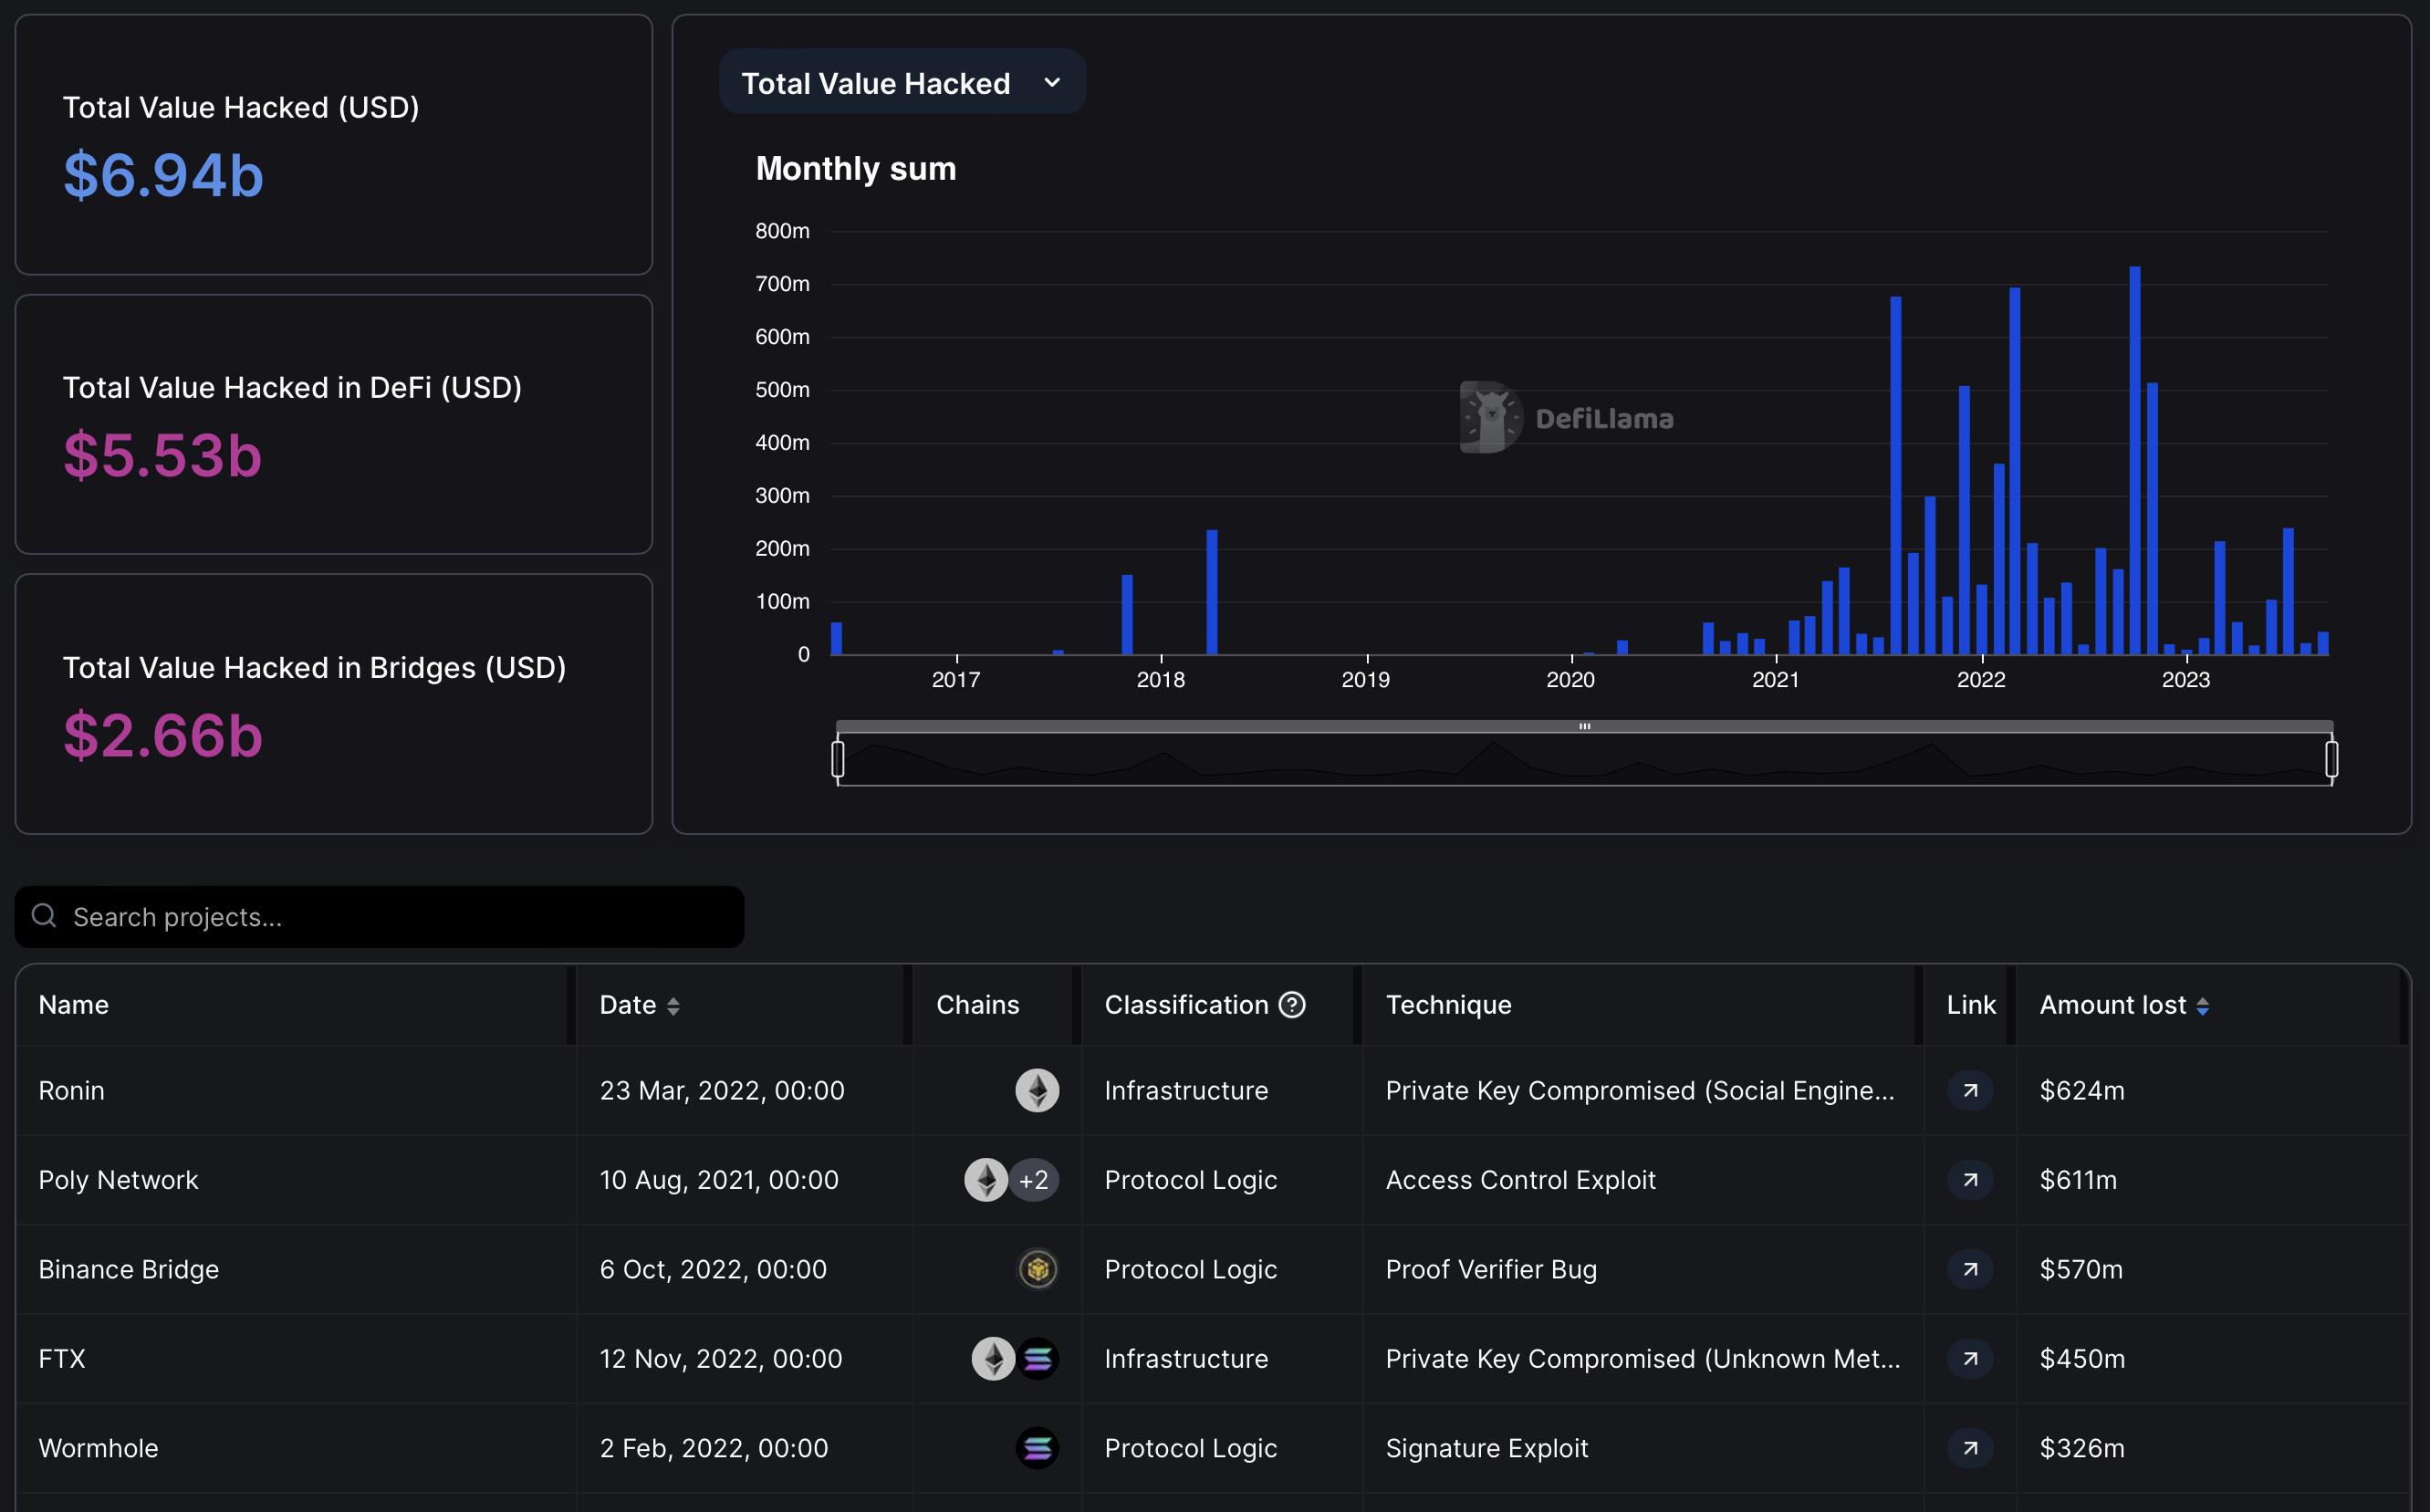
Task: Click Protocol Logic classification in Wormhole row
Action: (1190, 1448)
